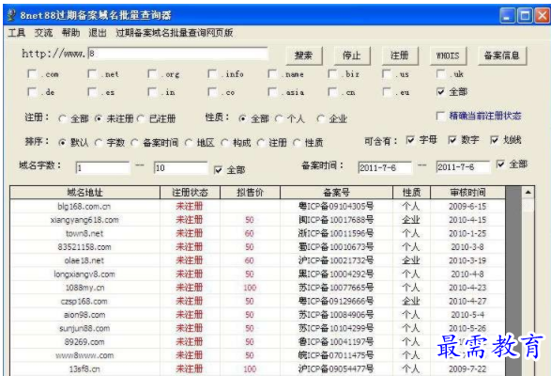Check the .com checkbox
The width and height of the screenshot is (551, 376).
[32, 74]
